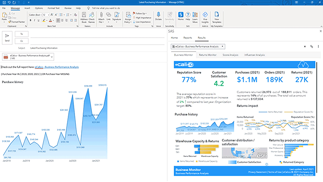Click the link icon in SAS results toolbar

click(311, 47)
